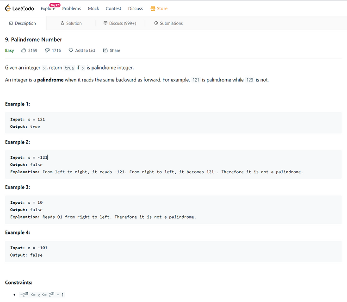The height and width of the screenshot is (302, 347).
Task: Click the Constraints: heading
Action: pos(19,283)
